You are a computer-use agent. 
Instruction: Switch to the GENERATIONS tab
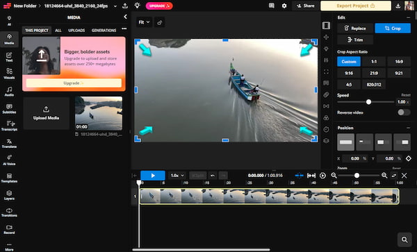[104, 31]
